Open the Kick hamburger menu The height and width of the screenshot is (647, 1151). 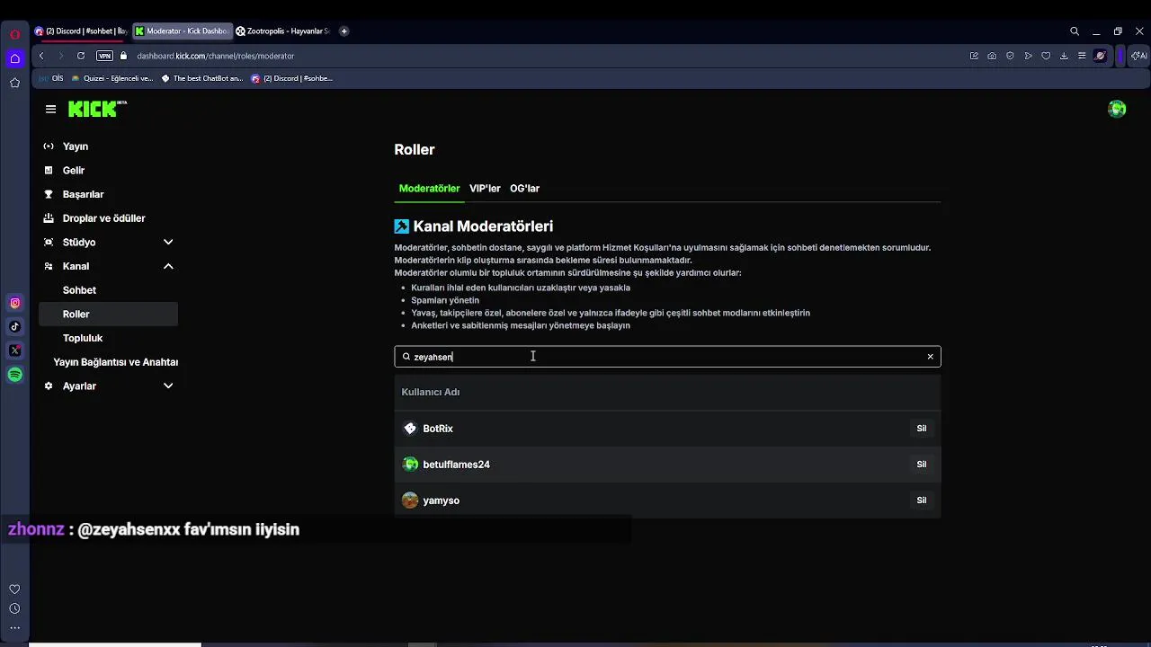click(50, 109)
